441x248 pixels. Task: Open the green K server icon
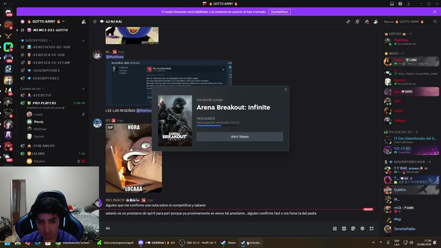pos(8,47)
